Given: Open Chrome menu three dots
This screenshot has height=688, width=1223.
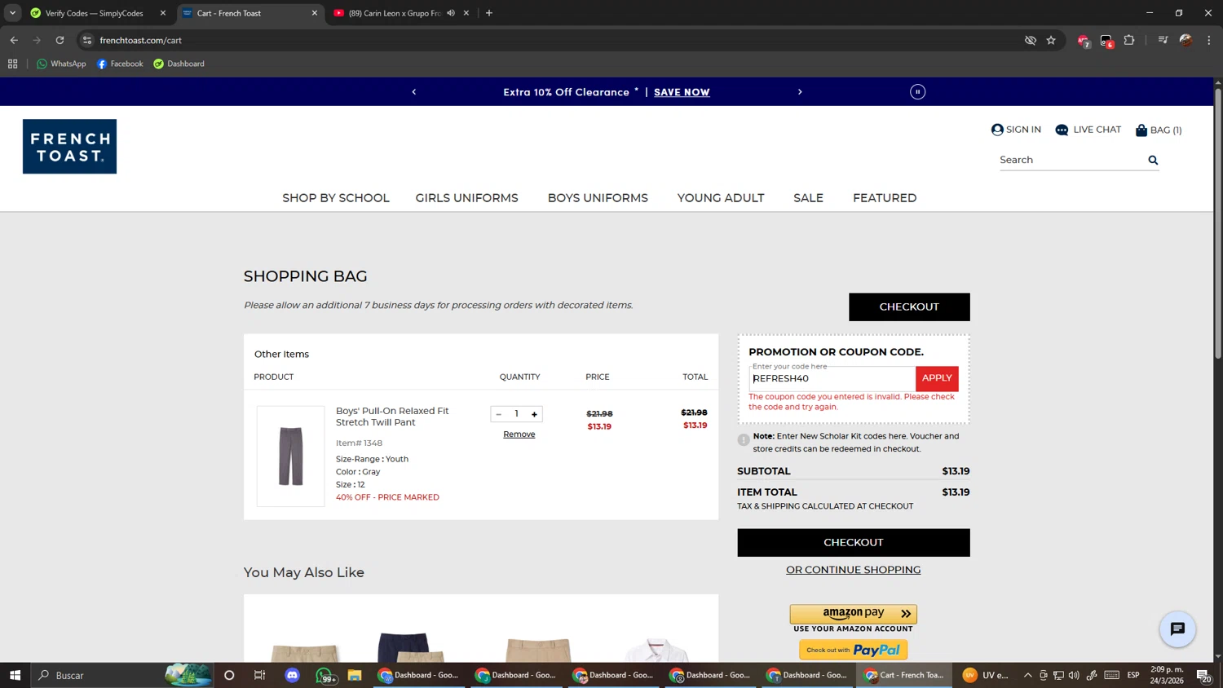Looking at the screenshot, I should [1209, 40].
